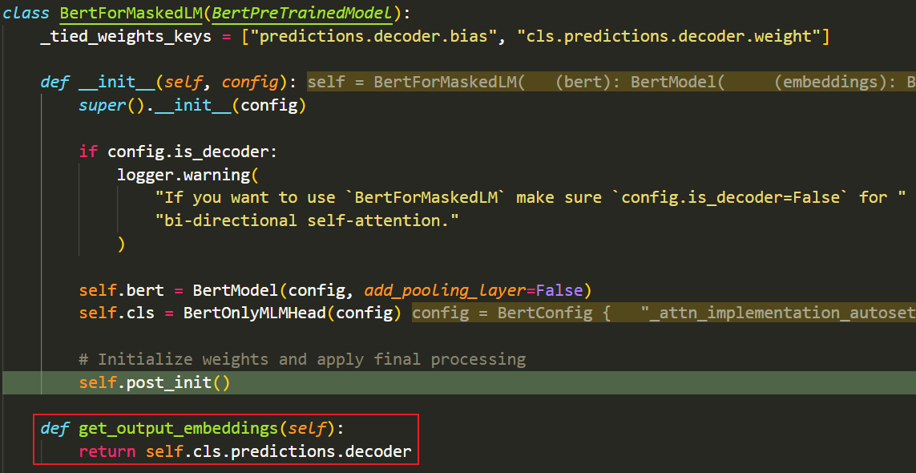Click super().__init__(config) call
Screen dimensions: 916x473
[x=192, y=106]
